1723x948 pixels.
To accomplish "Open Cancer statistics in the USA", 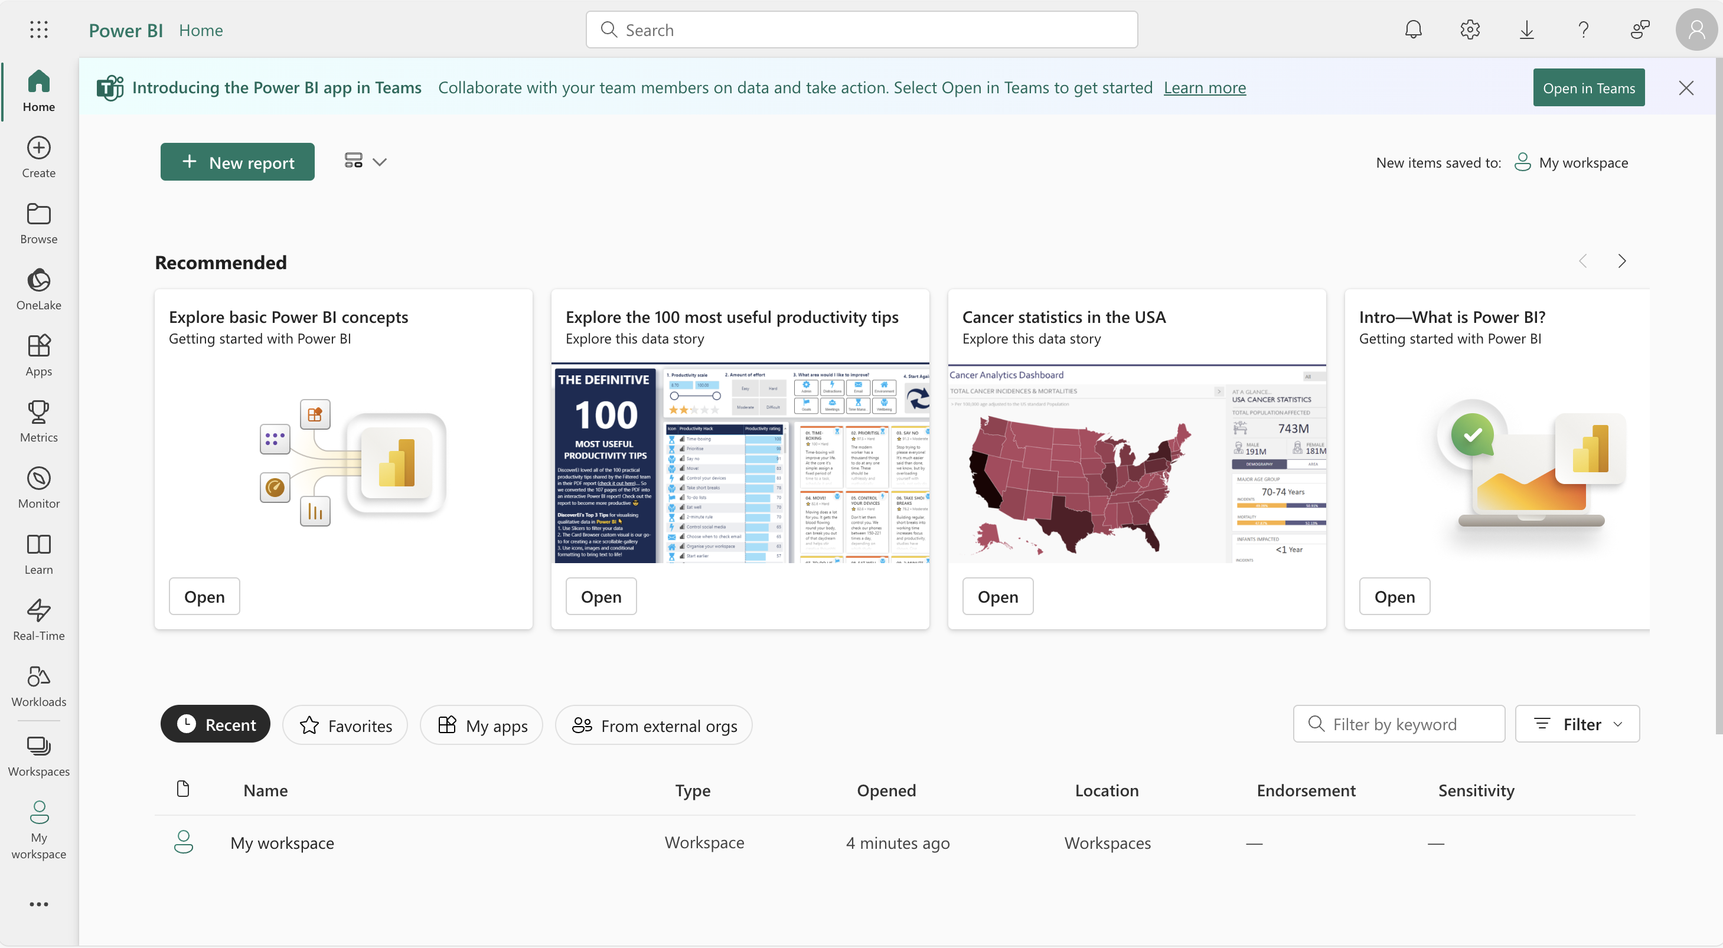I will (x=997, y=596).
